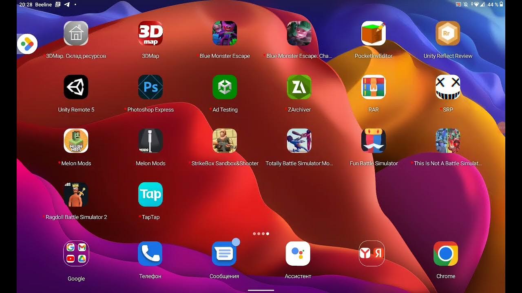
Task: Launch ZArchiver app
Action: 299,87
